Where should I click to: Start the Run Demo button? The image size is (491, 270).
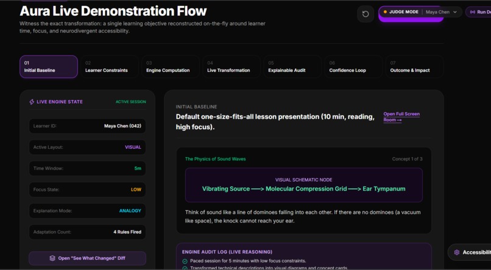(479, 12)
